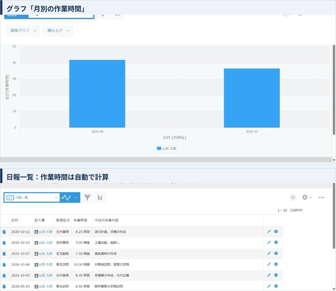Open the filter funnel icon

pyautogui.click(x=87, y=197)
